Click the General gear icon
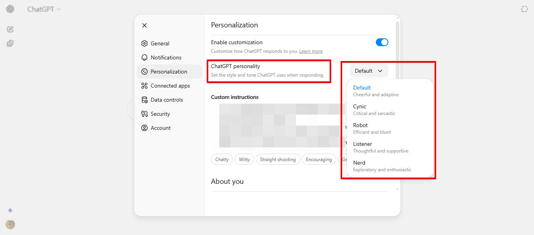This screenshot has width=534, height=235. tap(144, 43)
